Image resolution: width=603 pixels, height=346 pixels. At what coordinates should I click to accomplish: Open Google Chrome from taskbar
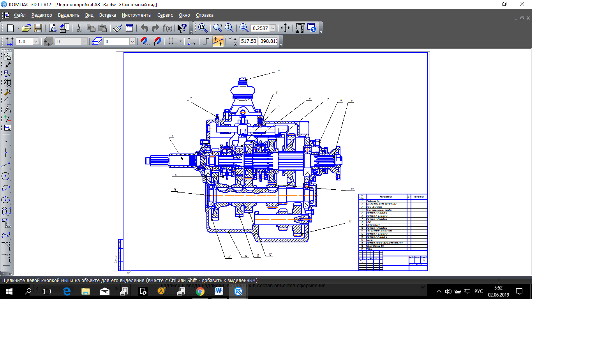(200, 291)
